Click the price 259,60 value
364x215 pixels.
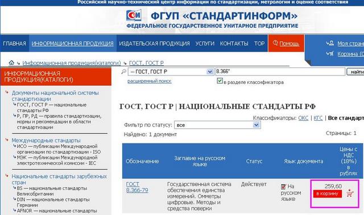333,186
